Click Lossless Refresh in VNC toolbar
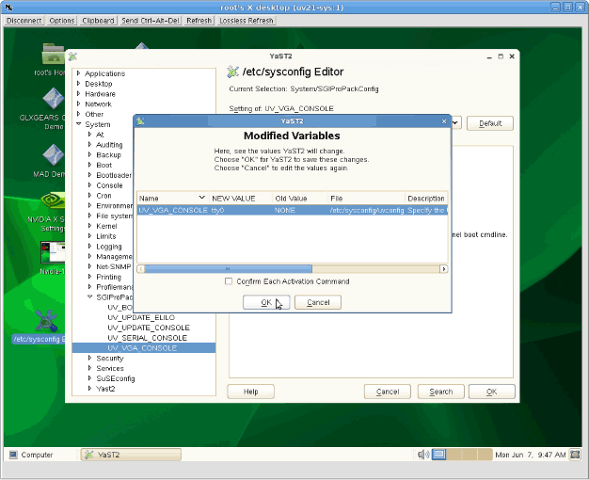This screenshot has width=589, height=480. [247, 21]
